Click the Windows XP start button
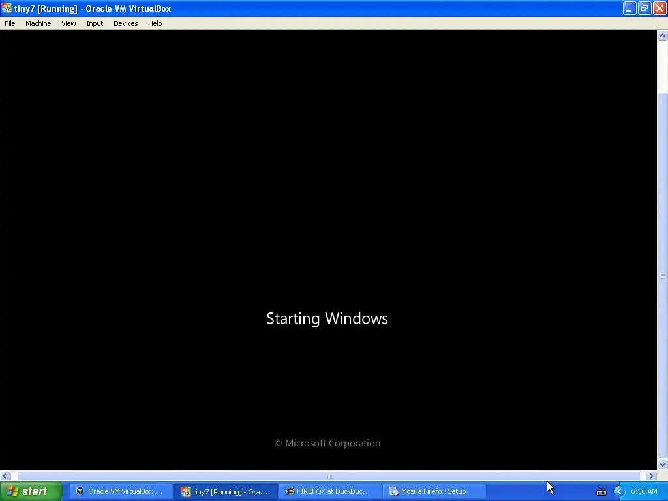668x501 pixels. (31, 491)
